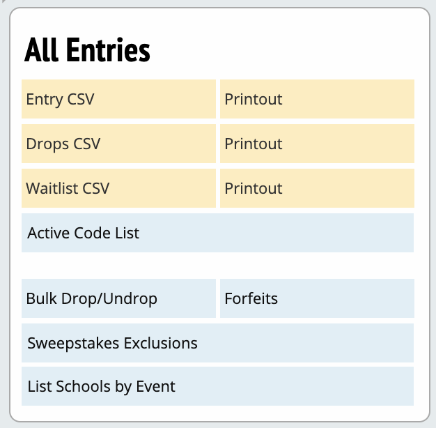Click the All Entries heading

coord(87,50)
